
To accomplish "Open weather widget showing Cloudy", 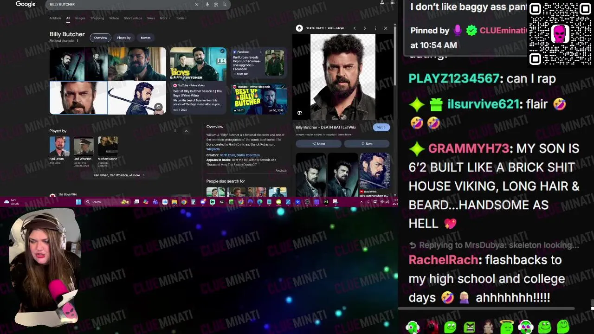I will click(x=12, y=202).
